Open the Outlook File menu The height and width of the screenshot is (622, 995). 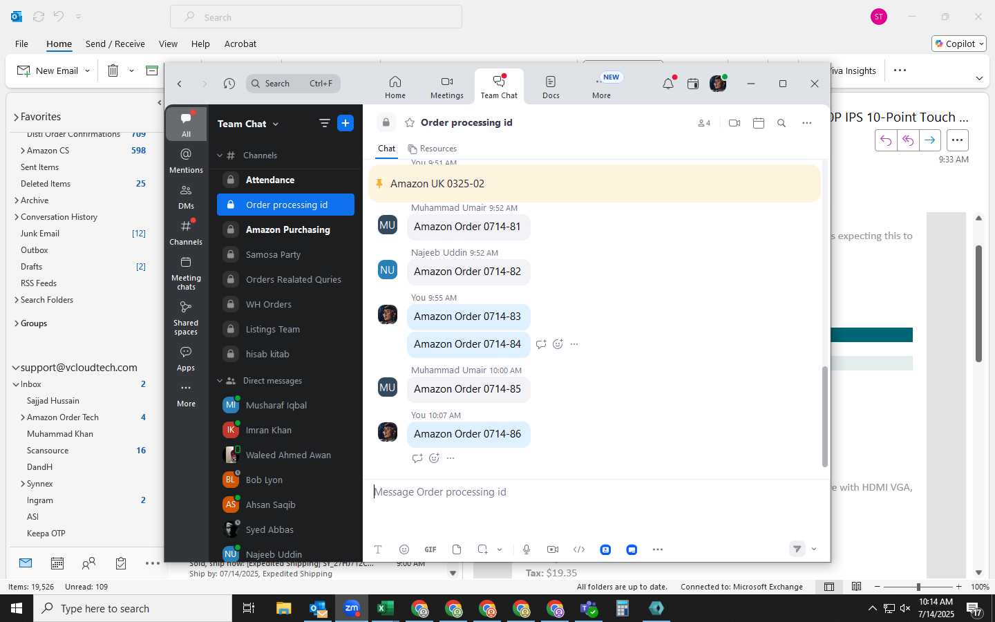pyautogui.click(x=21, y=44)
